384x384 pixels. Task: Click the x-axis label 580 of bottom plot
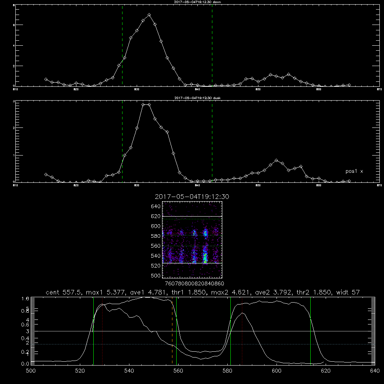tap(227, 371)
